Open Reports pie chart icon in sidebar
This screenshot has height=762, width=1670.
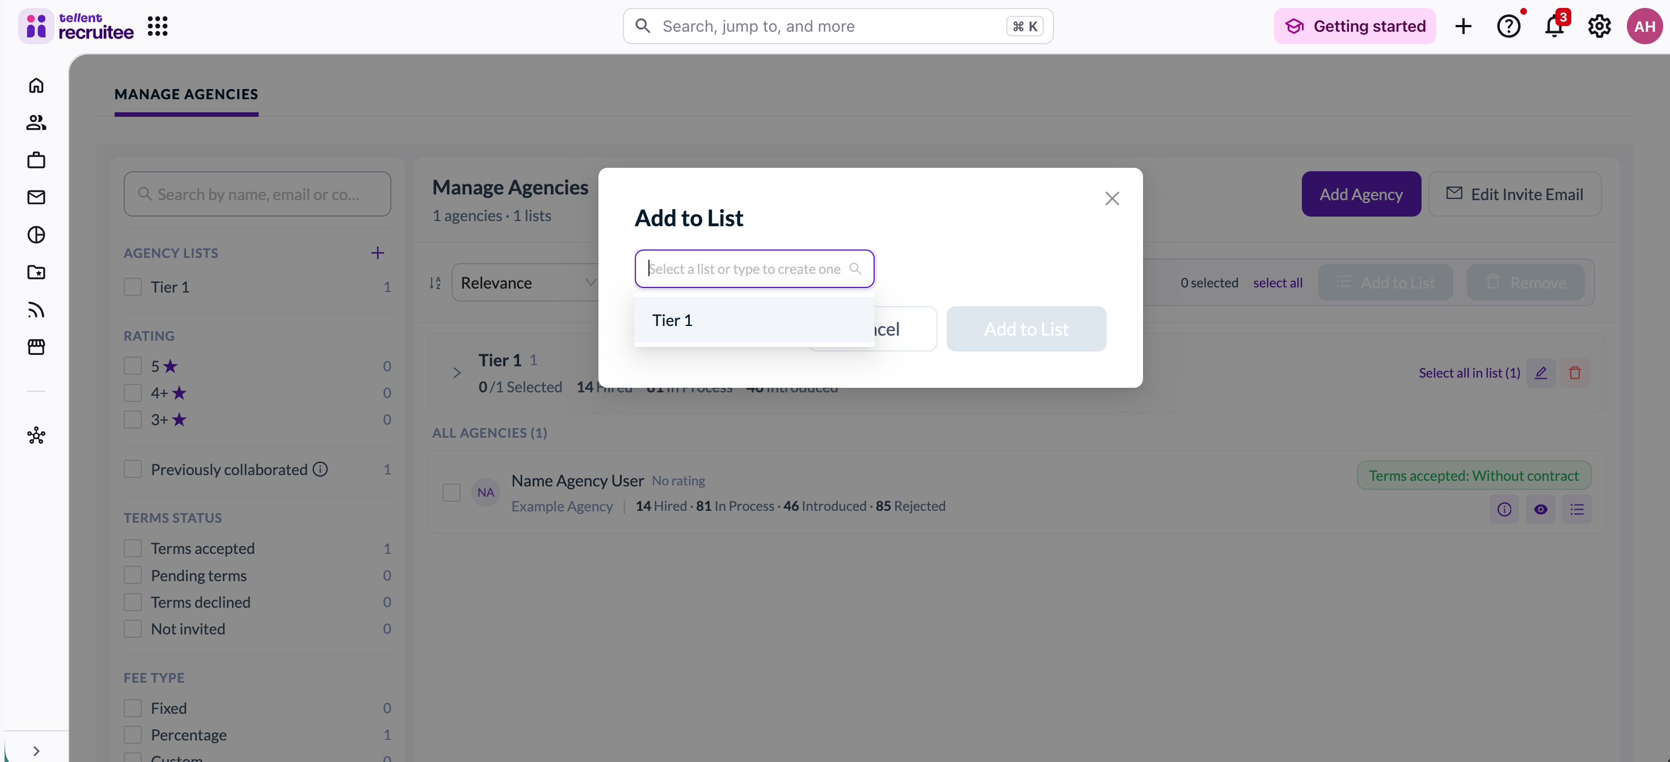[x=36, y=235]
